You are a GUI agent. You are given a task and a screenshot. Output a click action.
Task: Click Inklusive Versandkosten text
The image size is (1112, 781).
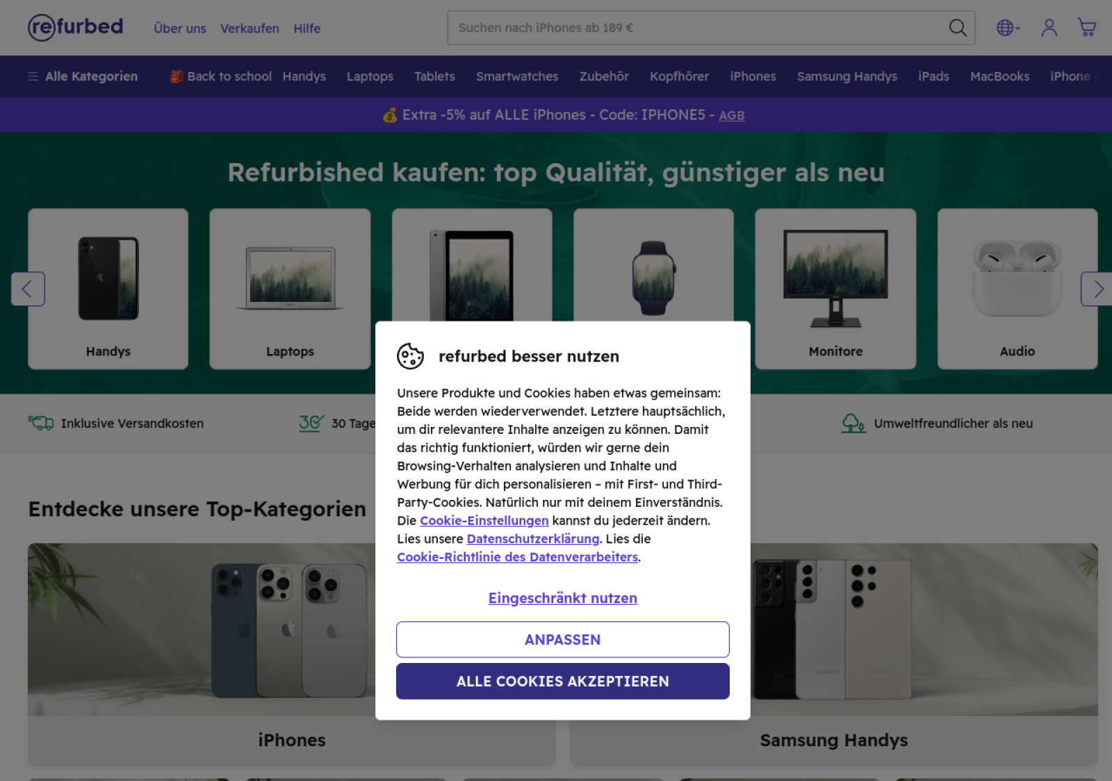(132, 423)
